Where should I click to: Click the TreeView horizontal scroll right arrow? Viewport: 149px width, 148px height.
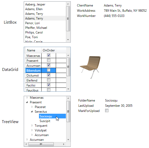(64, 144)
